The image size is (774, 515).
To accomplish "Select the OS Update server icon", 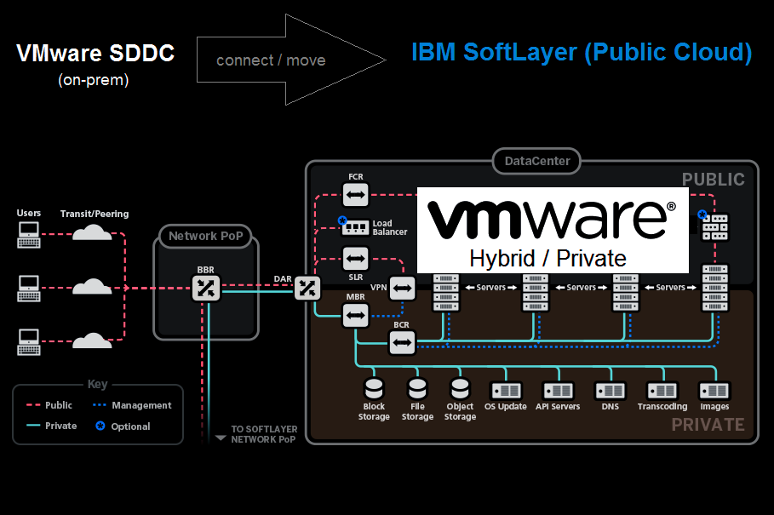I will tap(506, 391).
